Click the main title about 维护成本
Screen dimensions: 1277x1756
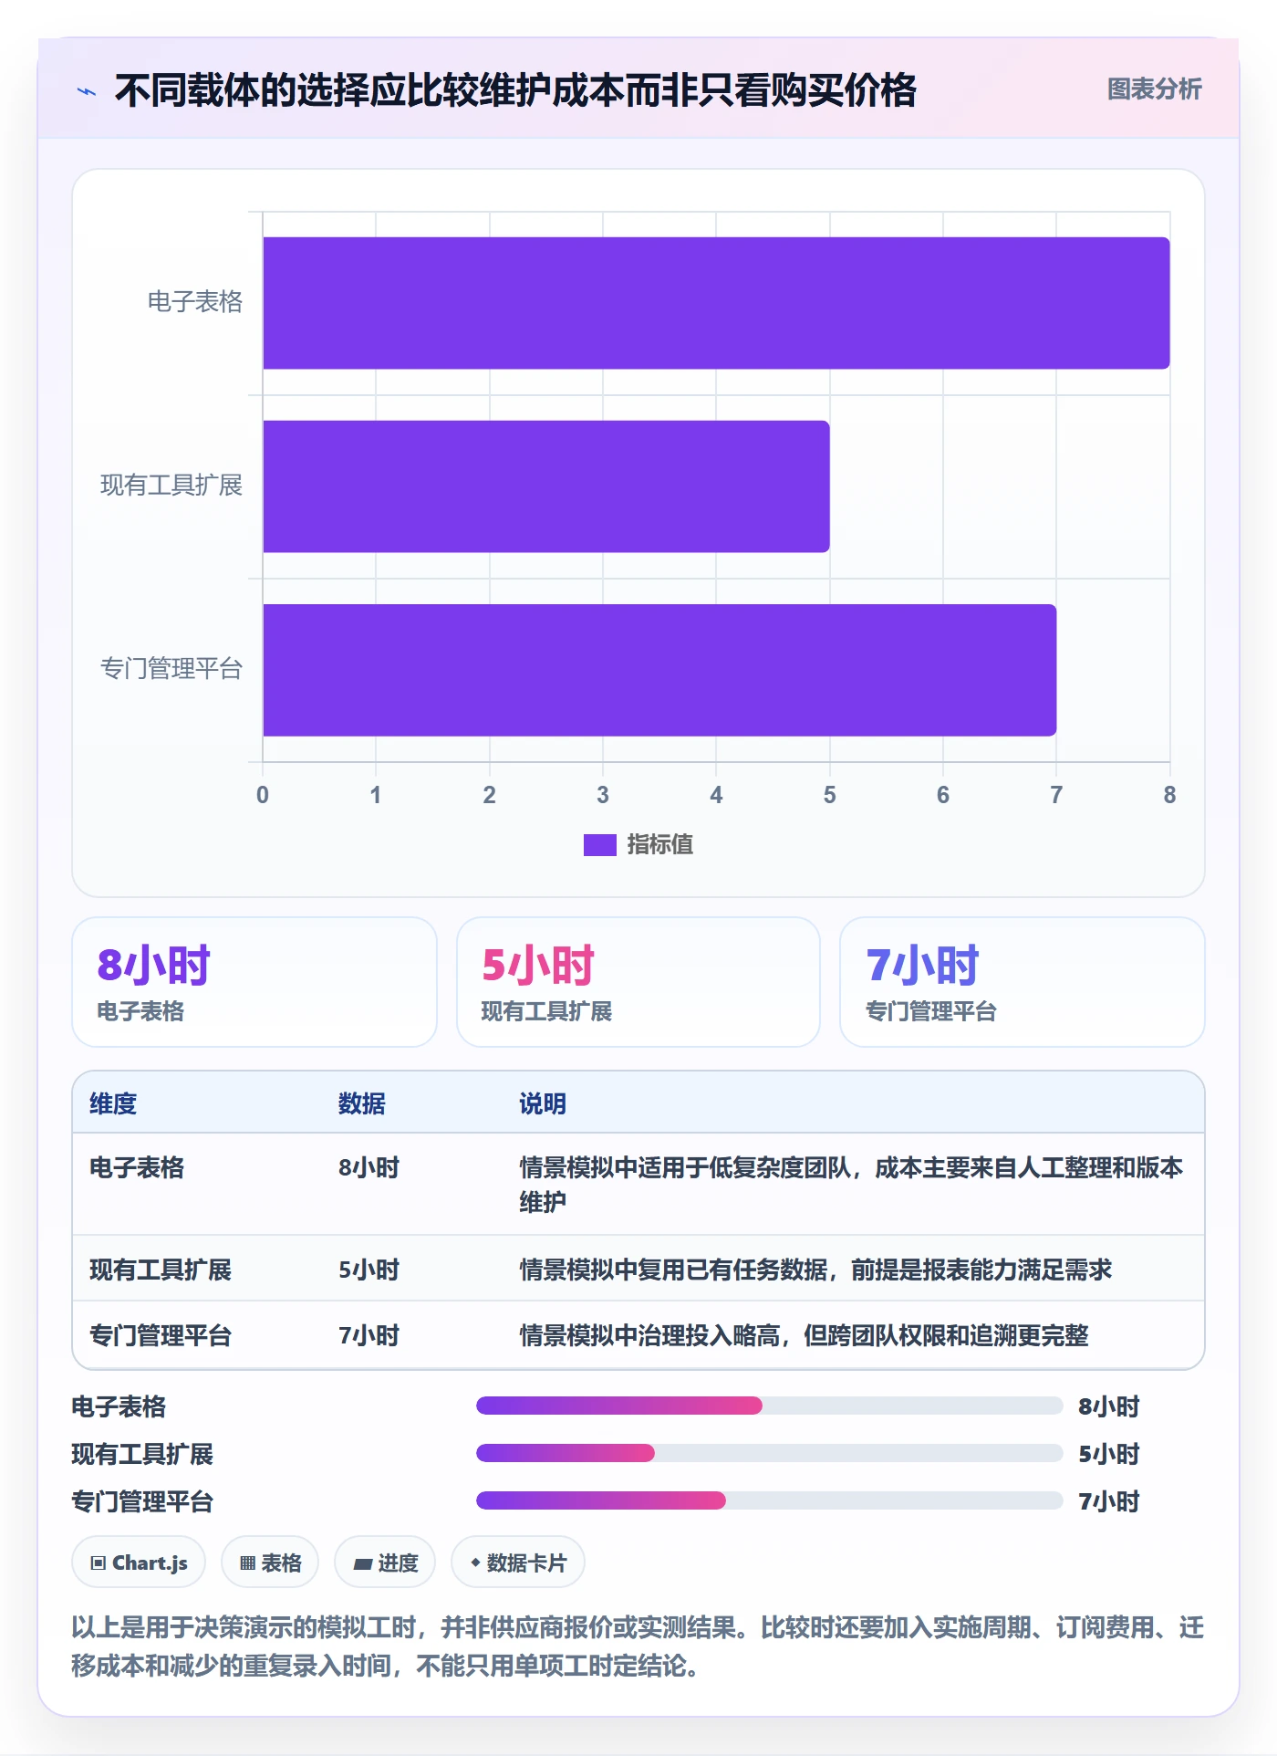pyautogui.click(x=515, y=90)
